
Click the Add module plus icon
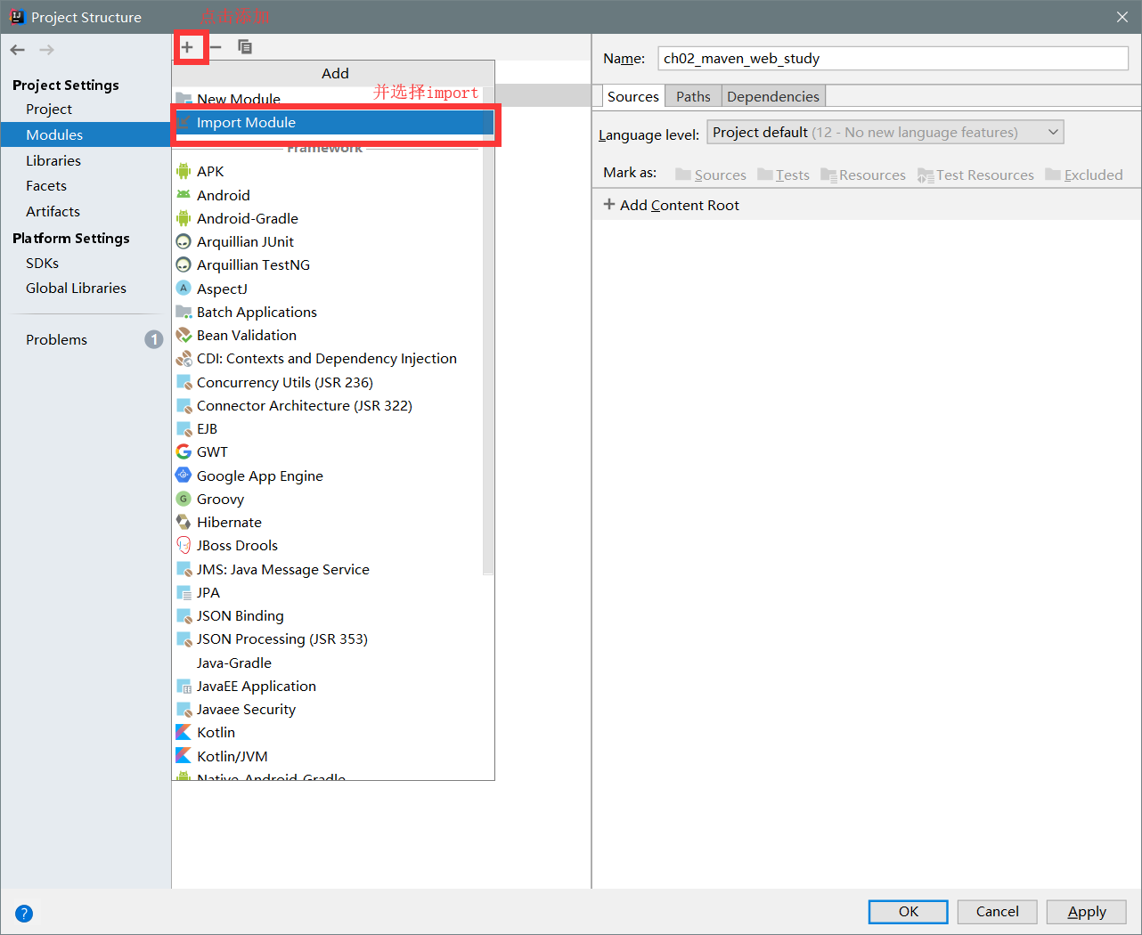coord(191,46)
